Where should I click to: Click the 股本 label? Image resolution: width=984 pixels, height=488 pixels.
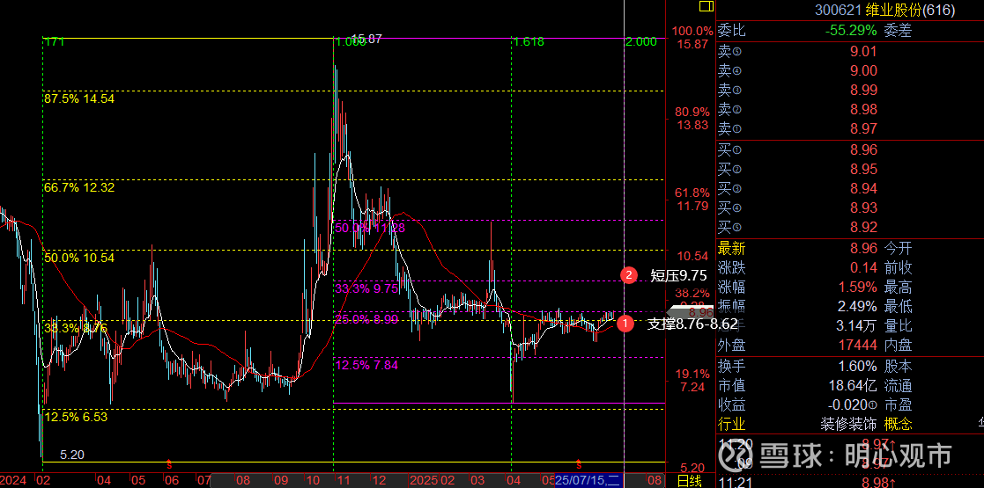pos(898,366)
